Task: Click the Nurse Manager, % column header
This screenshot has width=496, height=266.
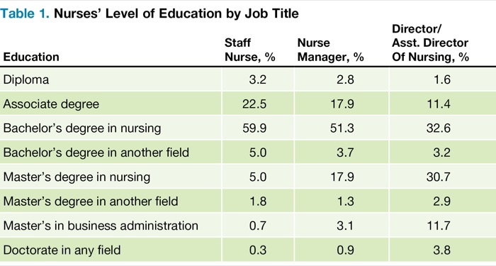Action: (x=331, y=50)
